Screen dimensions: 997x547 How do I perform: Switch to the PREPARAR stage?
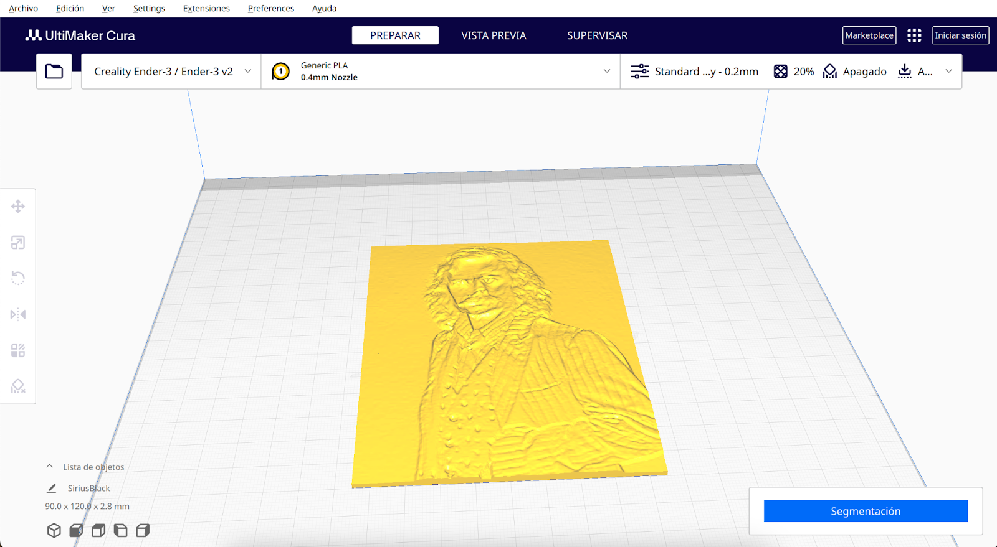395,35
